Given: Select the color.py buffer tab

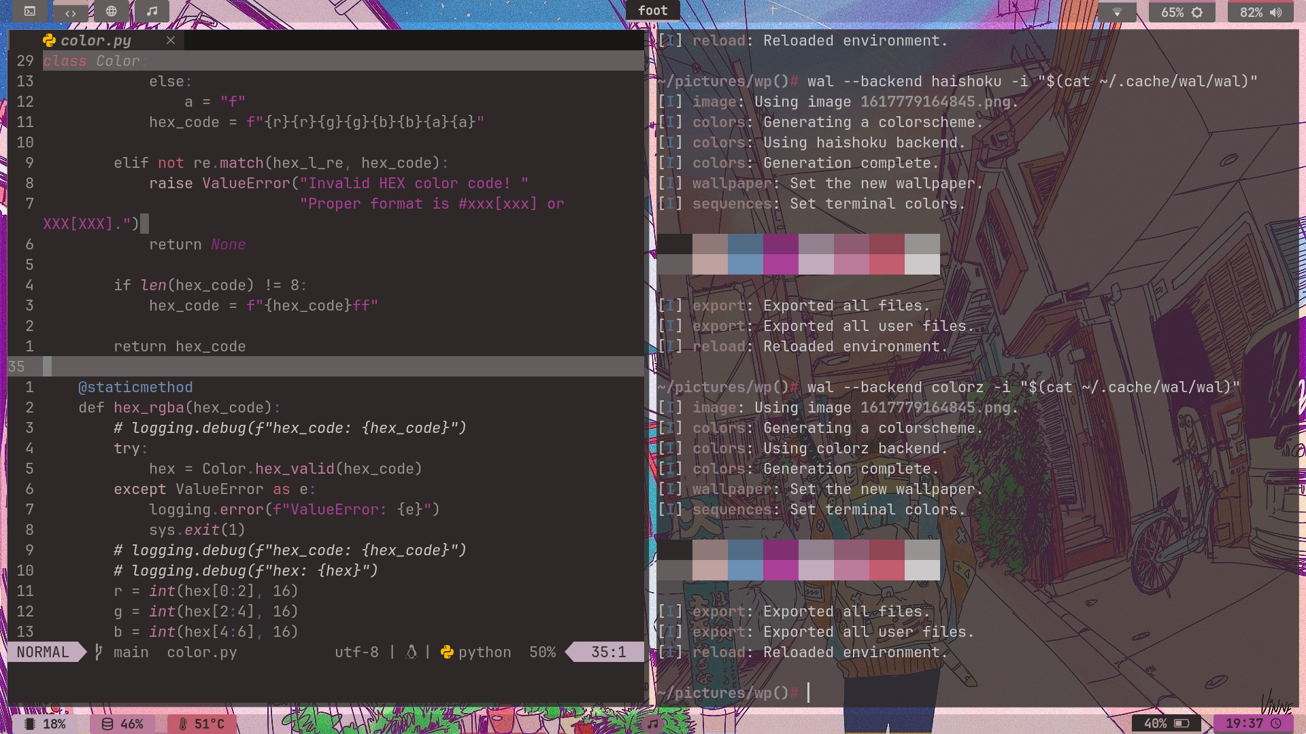Looking at the screenshot, I should [x=95, y=41].
